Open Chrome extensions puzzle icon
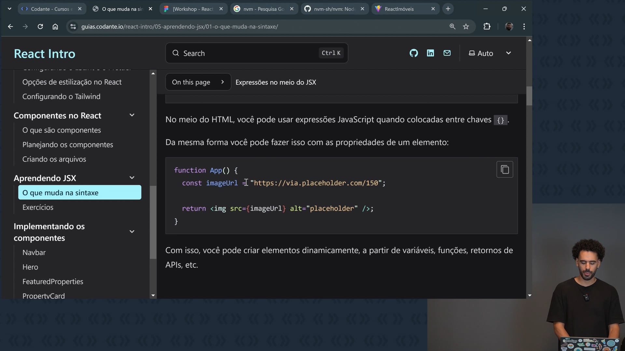 pyautogui.click(x=487, y=27)
